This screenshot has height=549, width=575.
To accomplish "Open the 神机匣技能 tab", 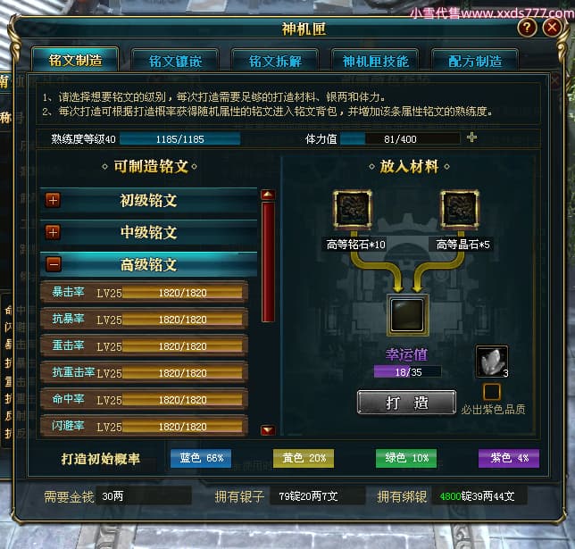I will click(x=375, y=61).
